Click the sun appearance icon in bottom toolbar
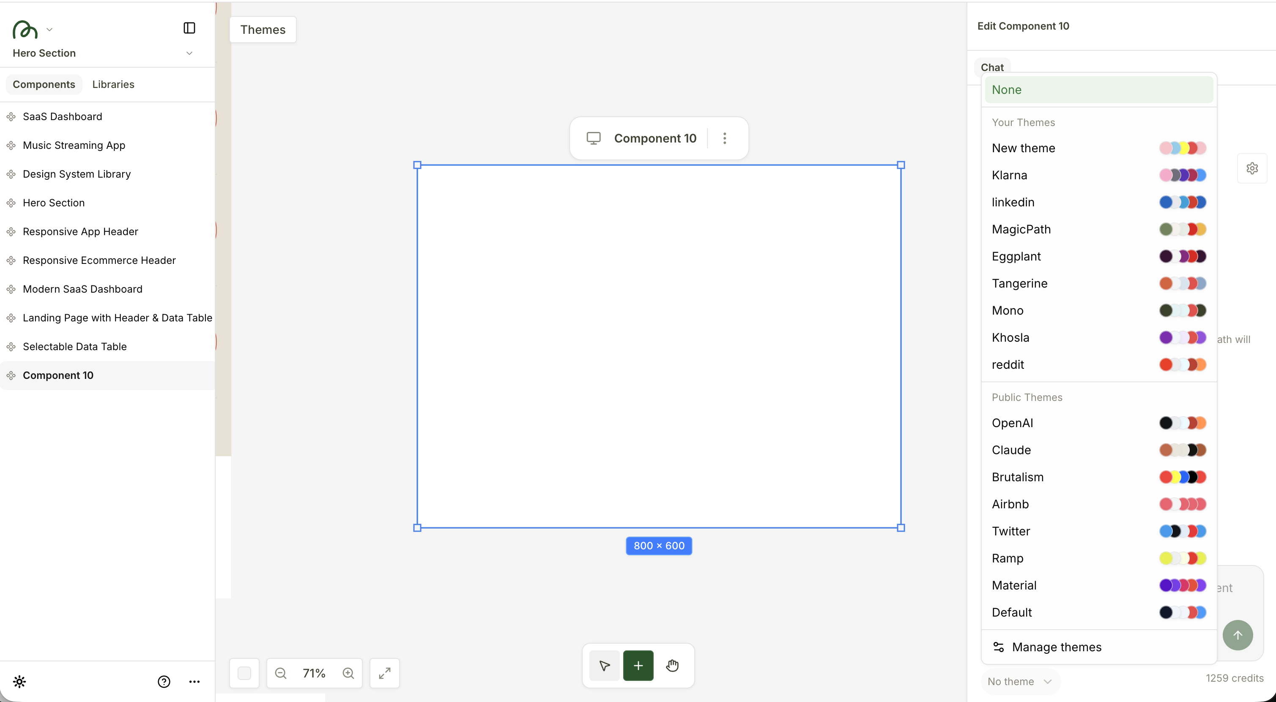 pos(20,682)
